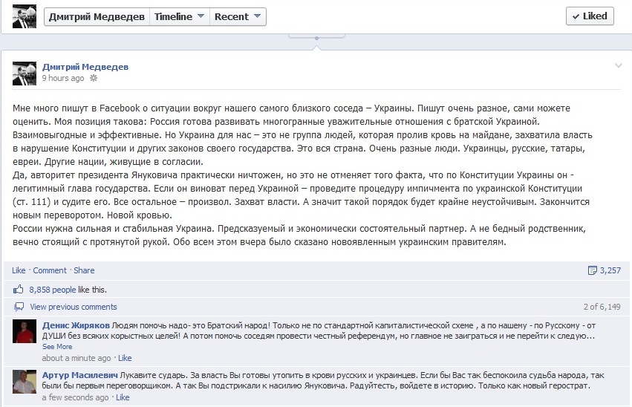Screen dimensions: 632x407
Task: Click the page profile picture in header
Action: tap(25, 16)
